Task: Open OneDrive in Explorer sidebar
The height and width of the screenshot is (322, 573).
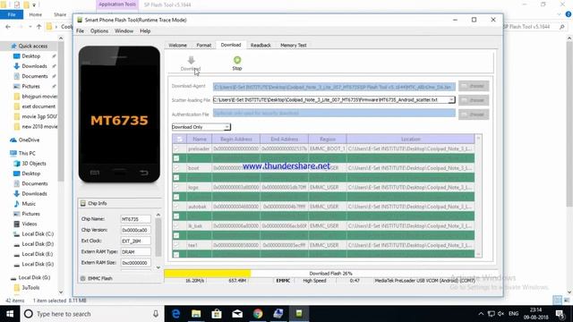Action: pos(29,140)
